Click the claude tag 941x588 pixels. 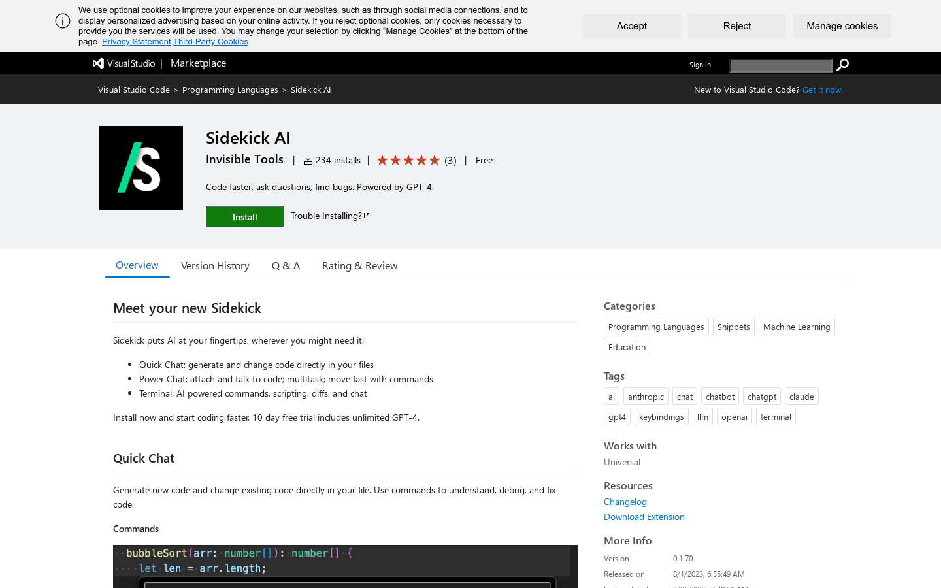pyautogui.click(x=802, y=397)
